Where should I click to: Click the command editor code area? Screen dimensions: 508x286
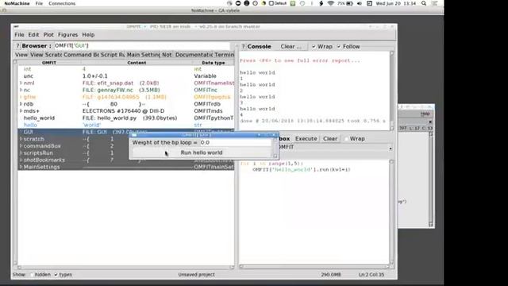(x=314, y=212)
